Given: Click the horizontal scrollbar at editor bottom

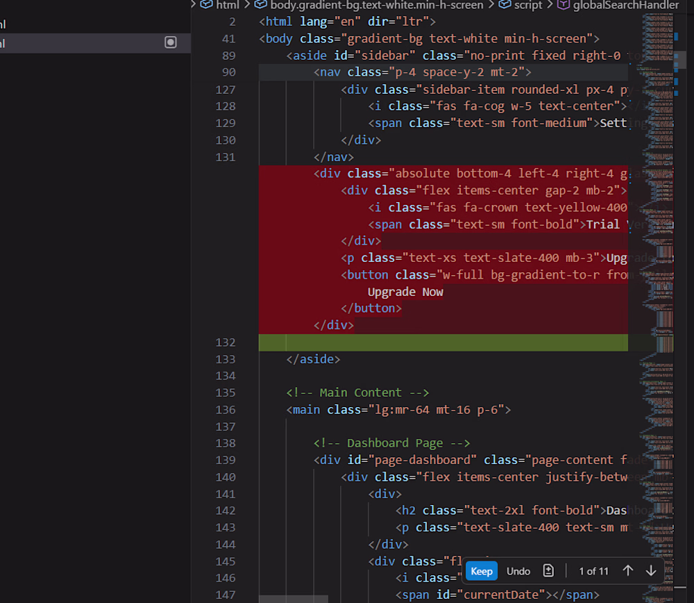Looking at the screenshot, I should [294, 599].
